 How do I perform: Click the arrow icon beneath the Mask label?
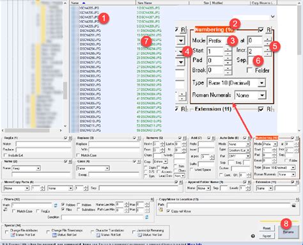tap(5, 210)
